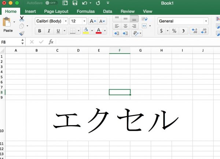Increase font size with larger A
This screenshot has width=220, height=159.
point(93,21)
